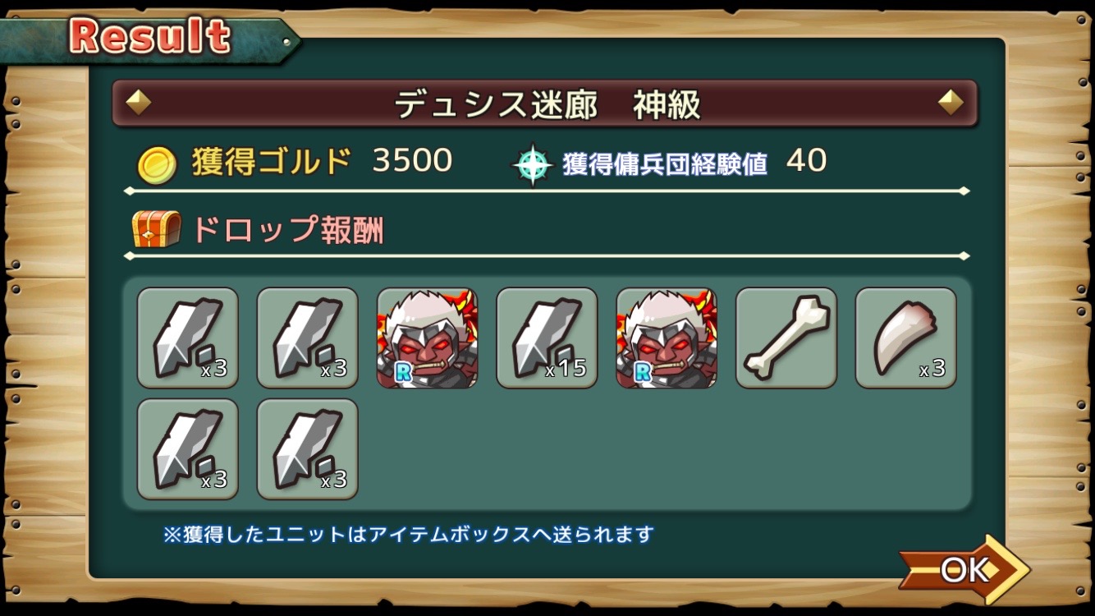
Task: Tap the gold coin icon
Action: point(156,164)
